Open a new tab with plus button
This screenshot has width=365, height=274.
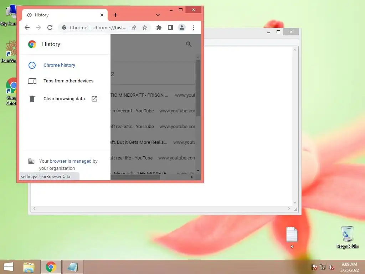[115, 15]
